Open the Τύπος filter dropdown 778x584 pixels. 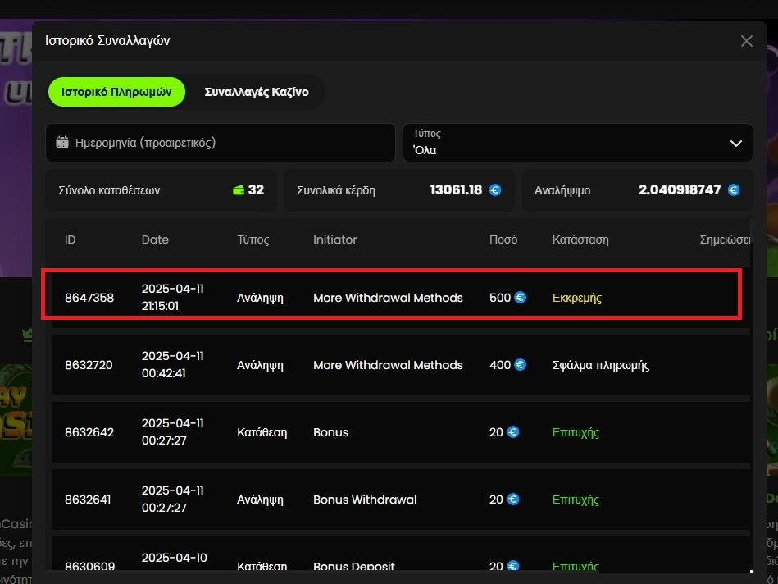click(577, 143)
